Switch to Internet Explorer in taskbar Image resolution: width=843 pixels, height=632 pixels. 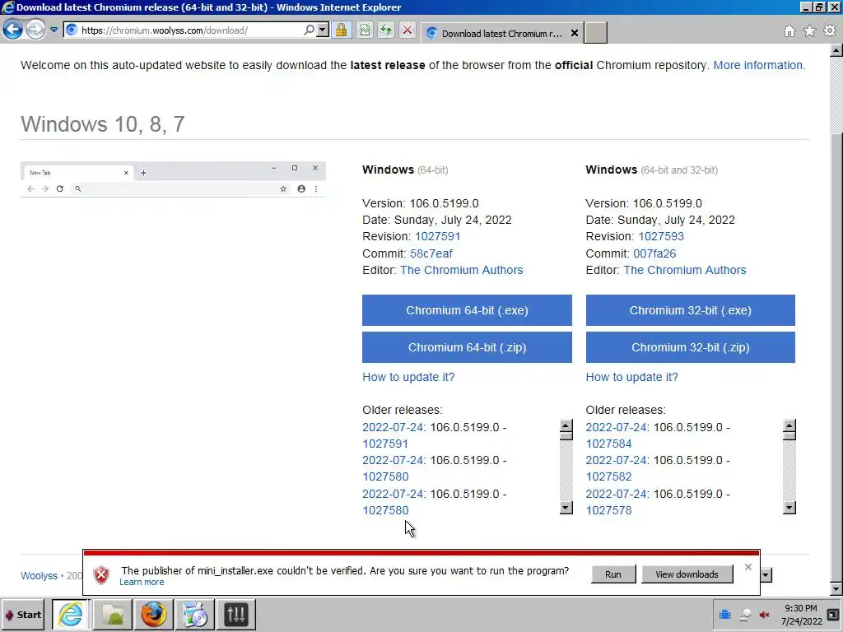click(71, 614)
